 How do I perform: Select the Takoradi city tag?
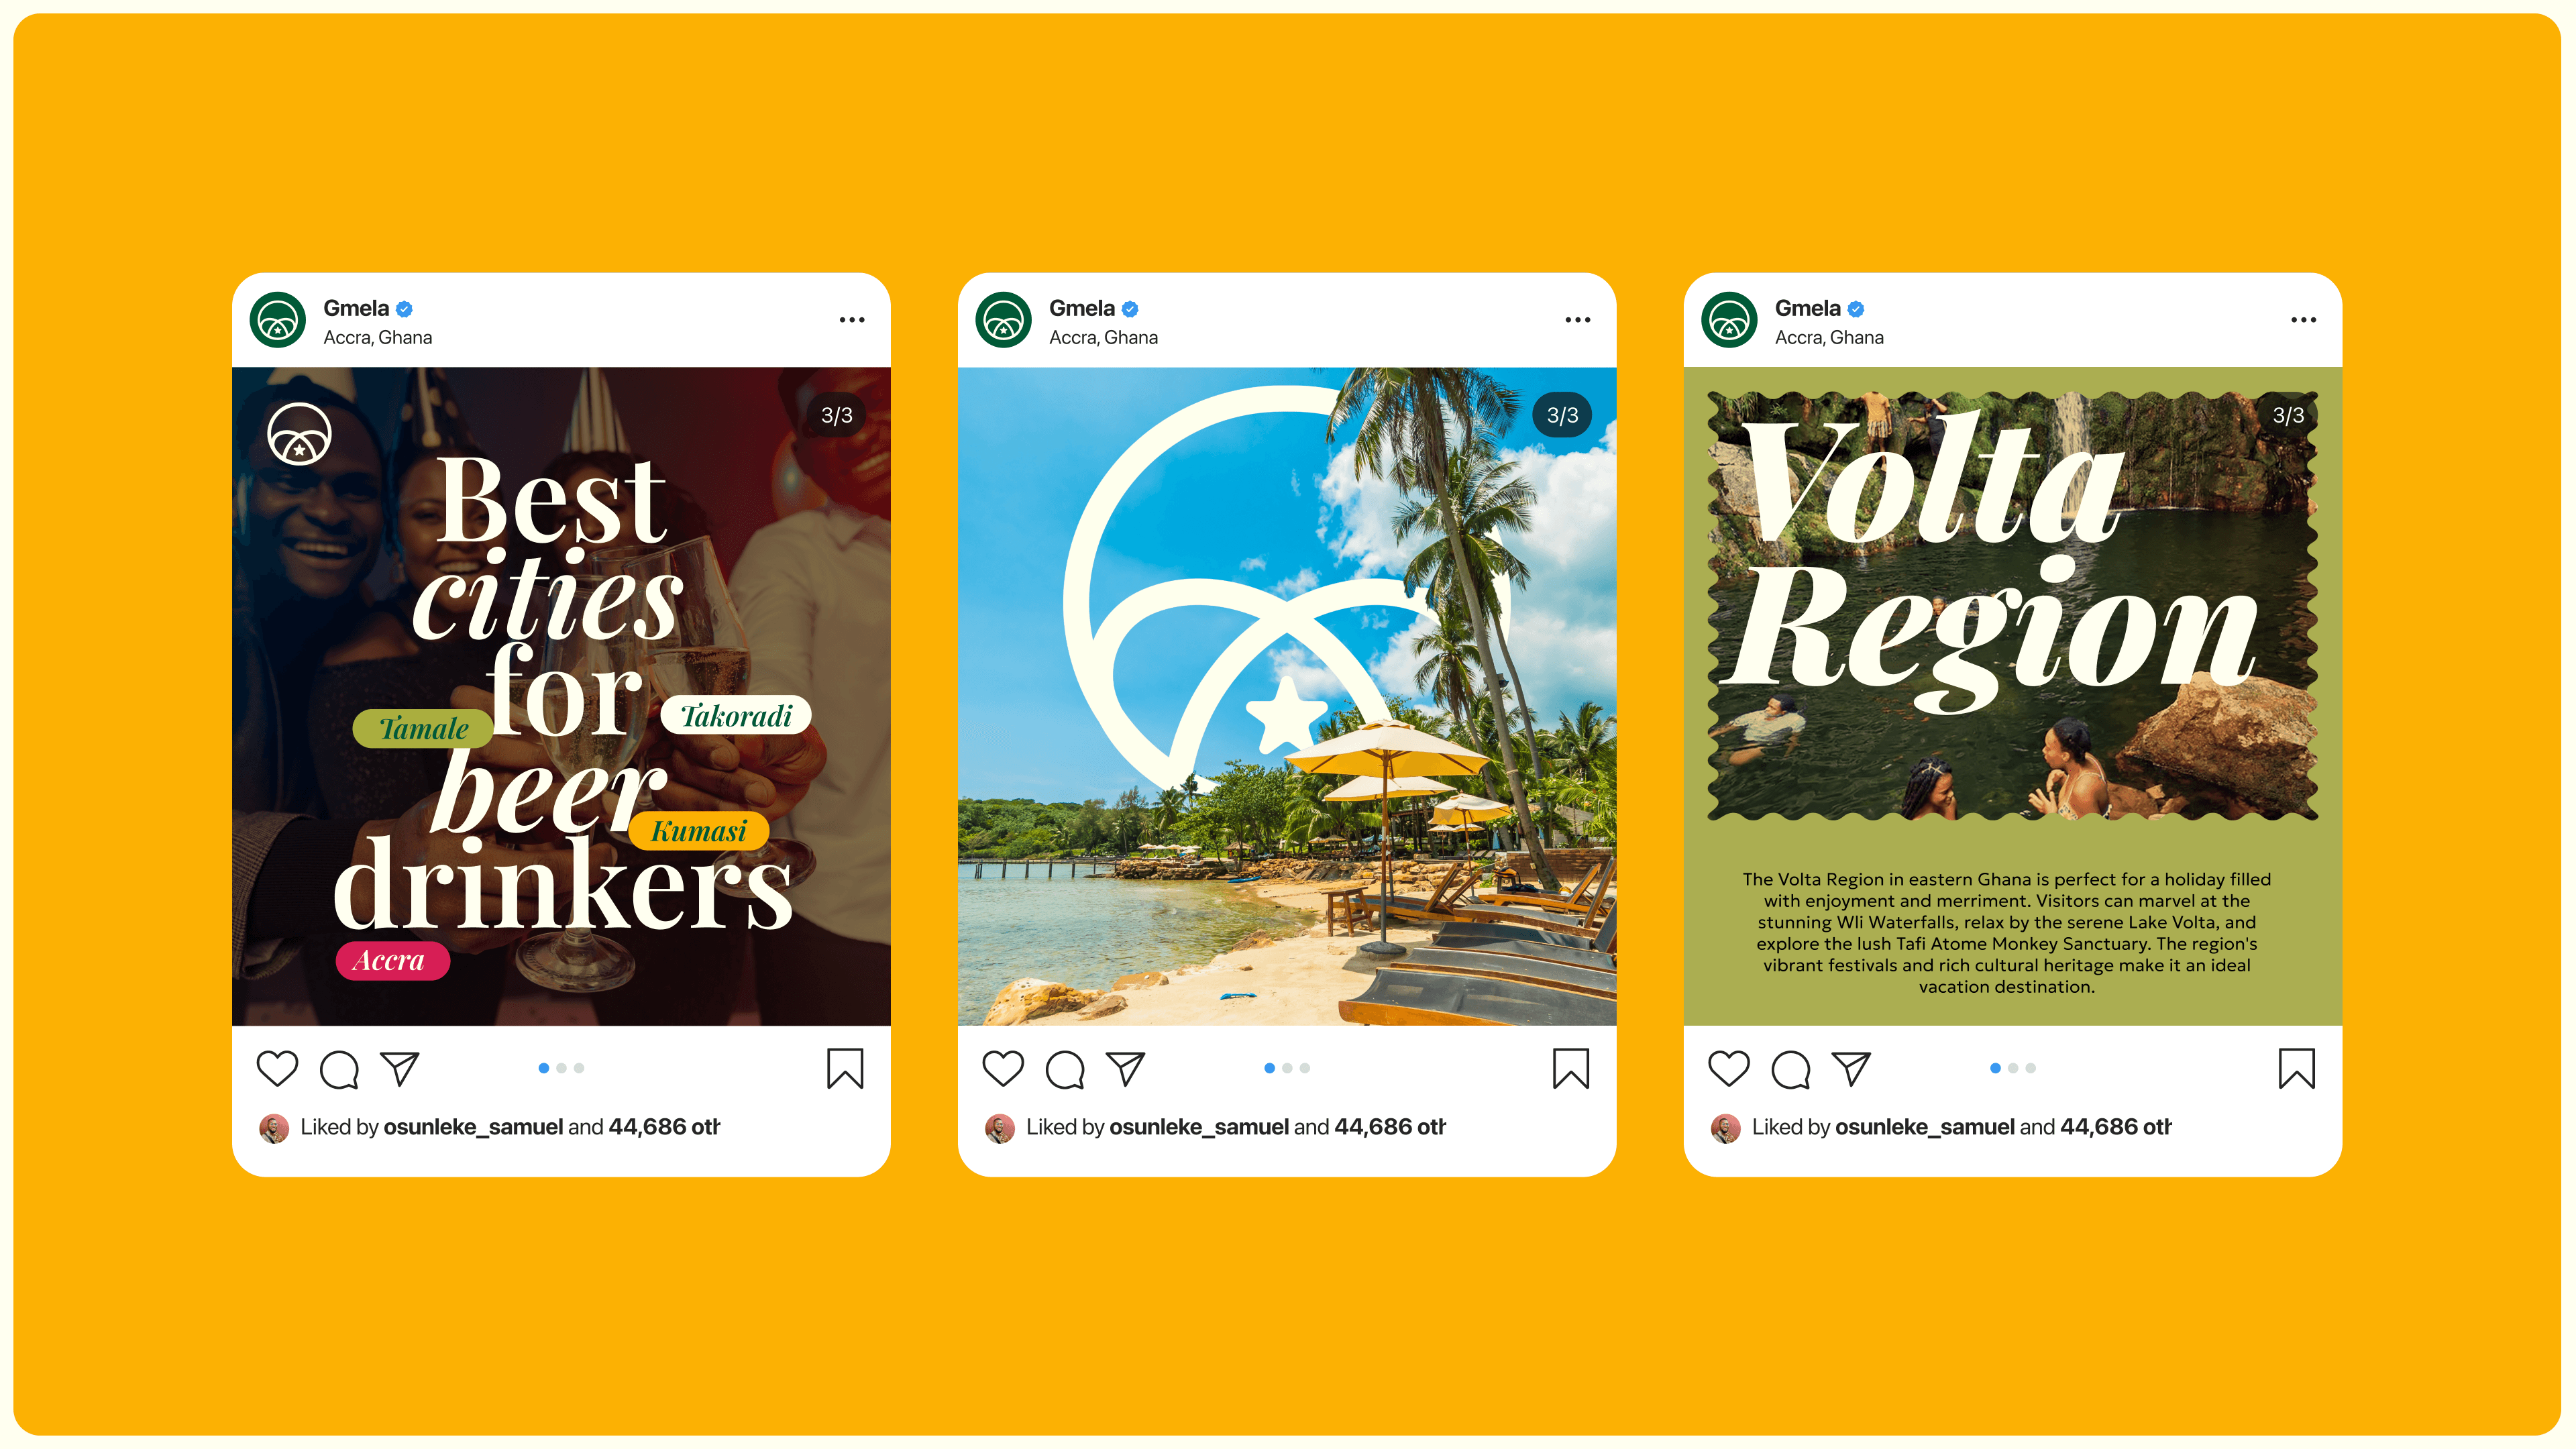(736, 715)
